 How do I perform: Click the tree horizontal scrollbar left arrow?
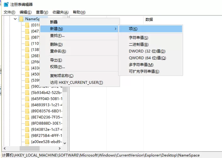pyautogui.click(x=5, y=148)
